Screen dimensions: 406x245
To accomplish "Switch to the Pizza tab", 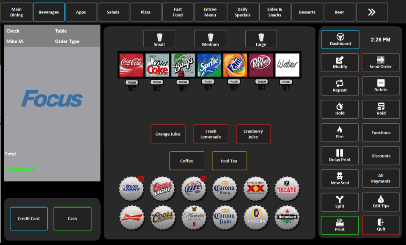I will click(145, 12).
